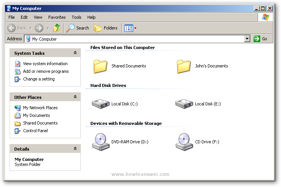This screenshot has width=281, height=187.
Task: Click the My Documents sidebar icon
Action: [17, 115]
